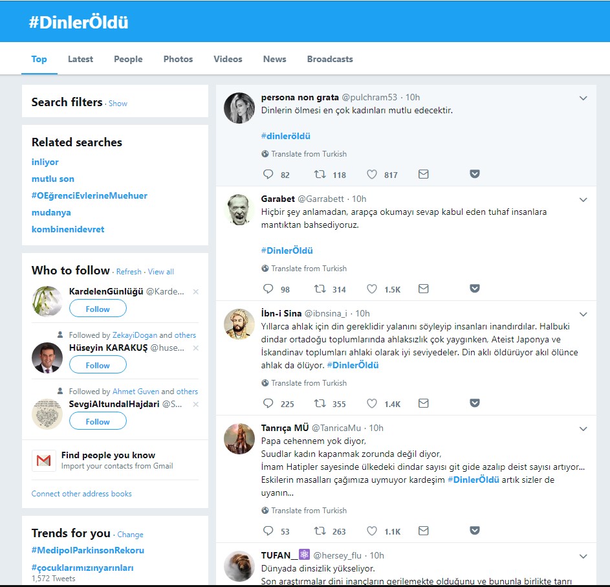
Task: Open trend #çocuklarımızınyarınları
Action: pos(82,568)
